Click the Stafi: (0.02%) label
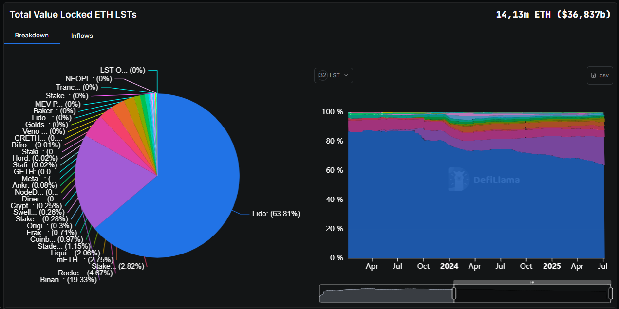 click(35, 165)
